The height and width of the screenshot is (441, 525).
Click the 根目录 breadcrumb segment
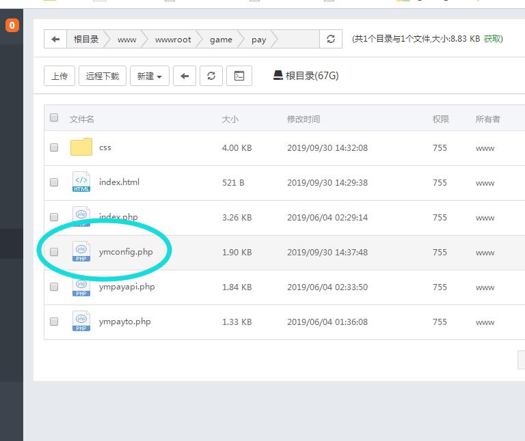click(86, 40)
